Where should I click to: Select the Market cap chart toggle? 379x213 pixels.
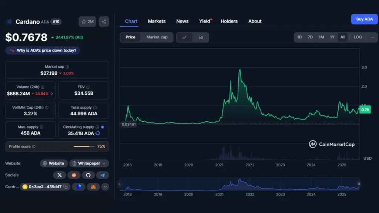tap(157, 37)
